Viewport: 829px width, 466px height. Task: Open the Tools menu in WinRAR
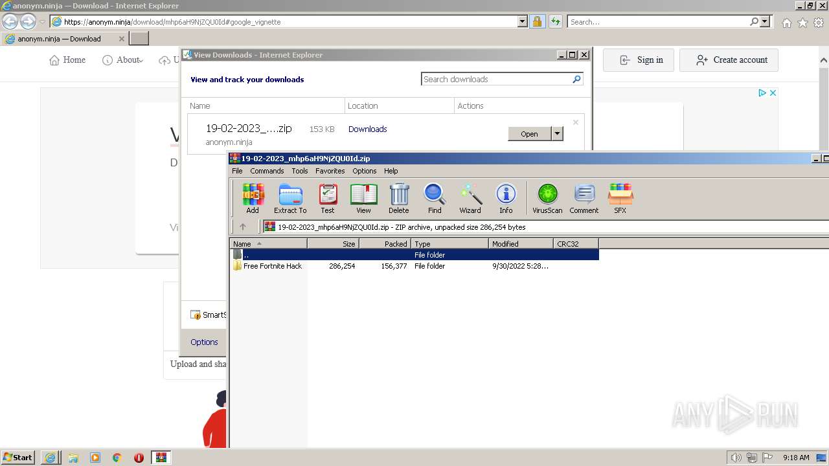[x=300, y=171]
